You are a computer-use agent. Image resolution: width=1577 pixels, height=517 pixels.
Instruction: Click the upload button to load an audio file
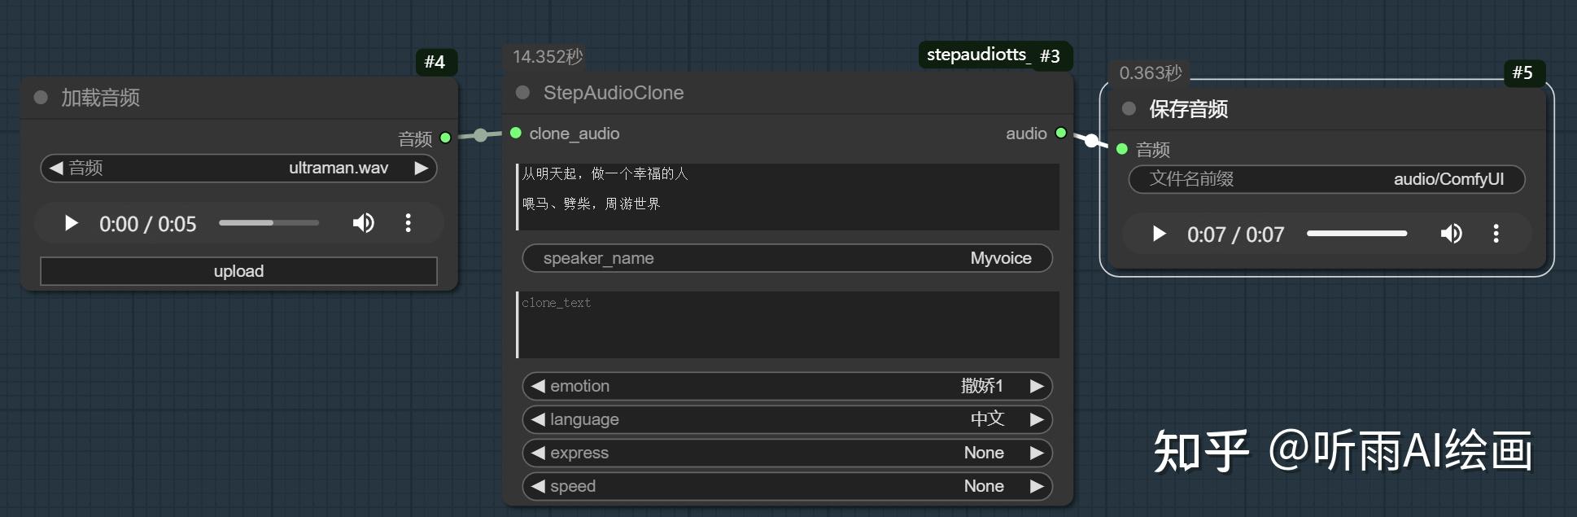pyautogui.click(x=238, y=270)
